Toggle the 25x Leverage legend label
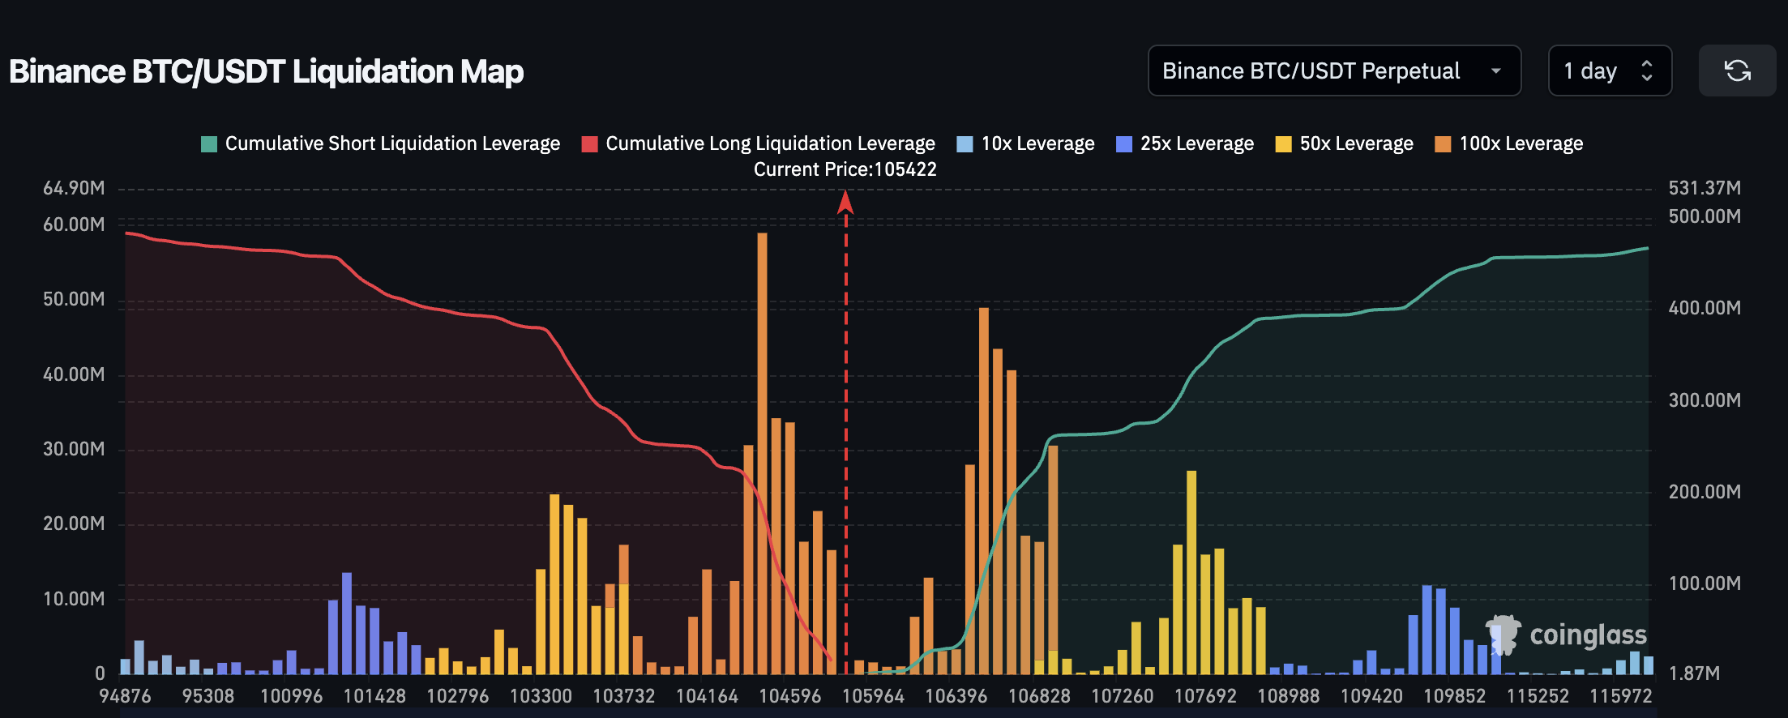 pos(1196,143)
